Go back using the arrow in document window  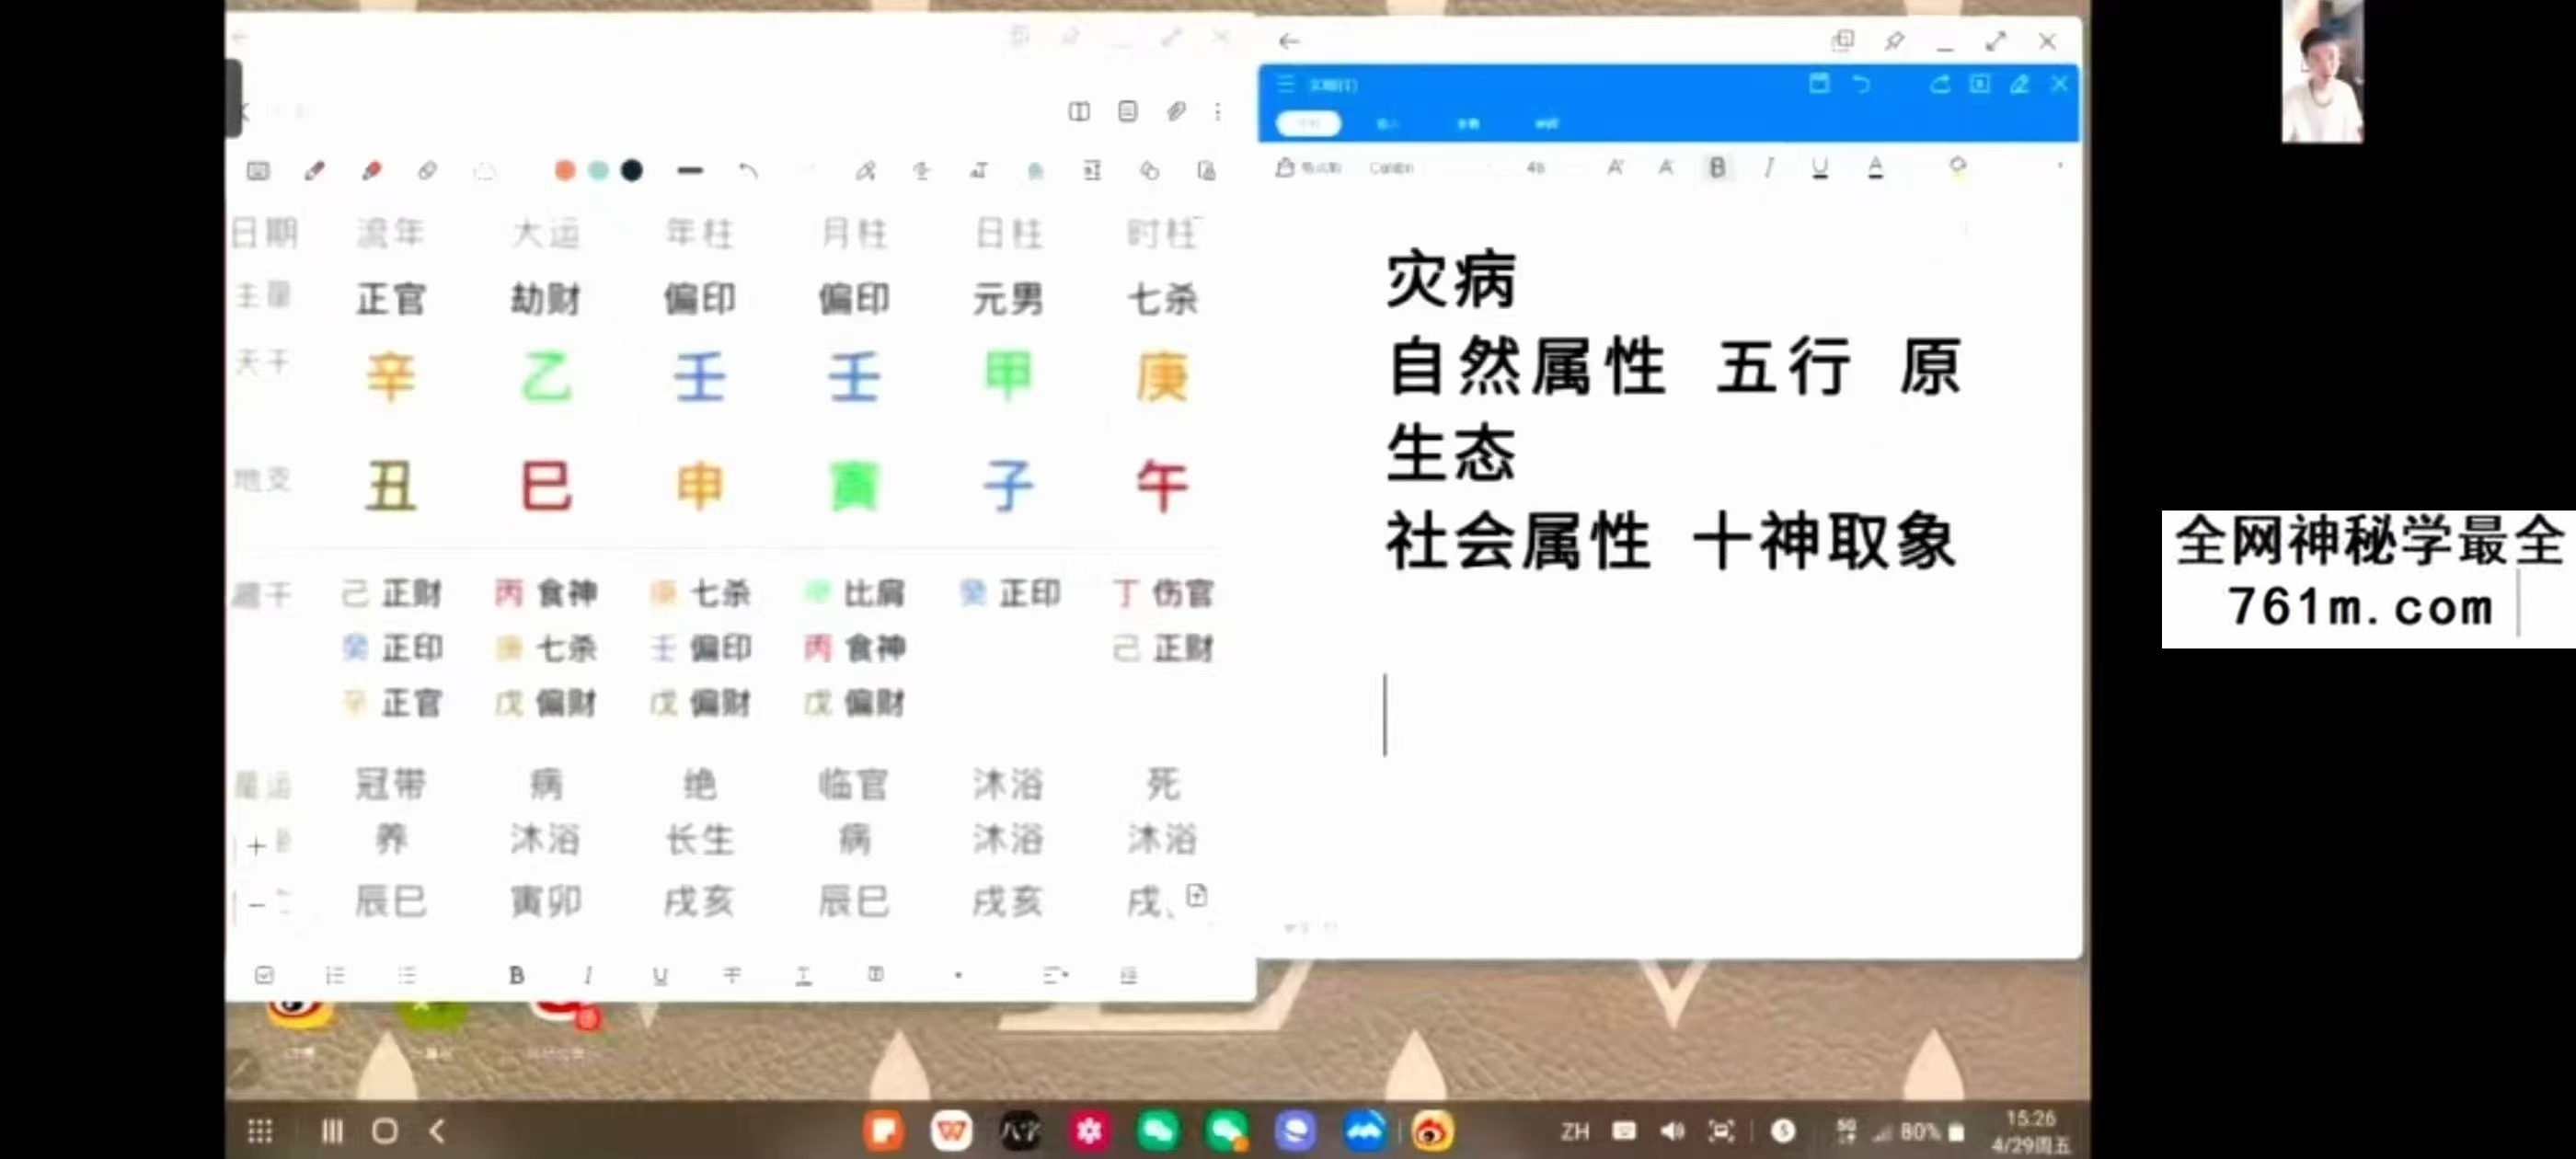coord(1289,41)
